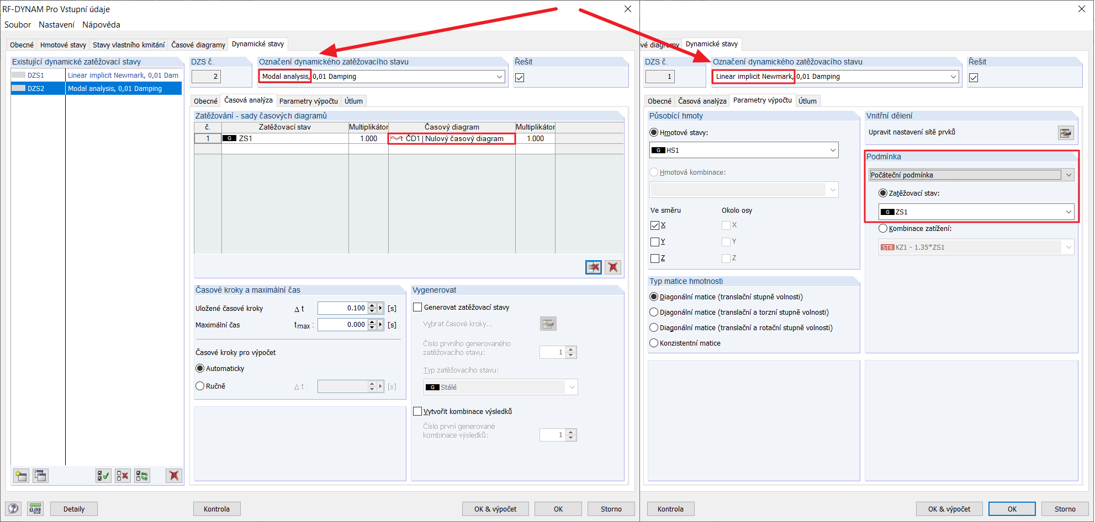Click the Δt 0.100 saved time step field
Viewport: 1095px width, 522px height.
coord(343,308)
